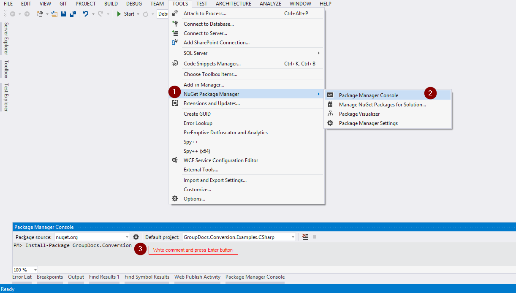The height and width of the screenshot is (293, 516).
Task: Choose Manage NuGet Packages for Solution
Action: coord(388,105)
